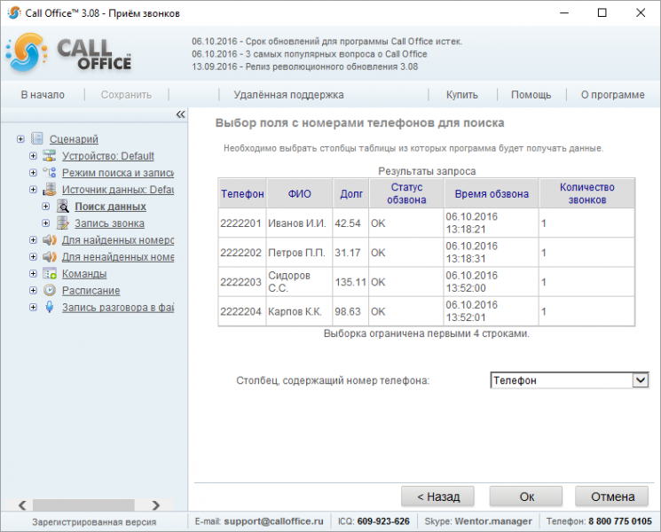Click the sidebar horizontal scrollbar thumb

point(83,505)
